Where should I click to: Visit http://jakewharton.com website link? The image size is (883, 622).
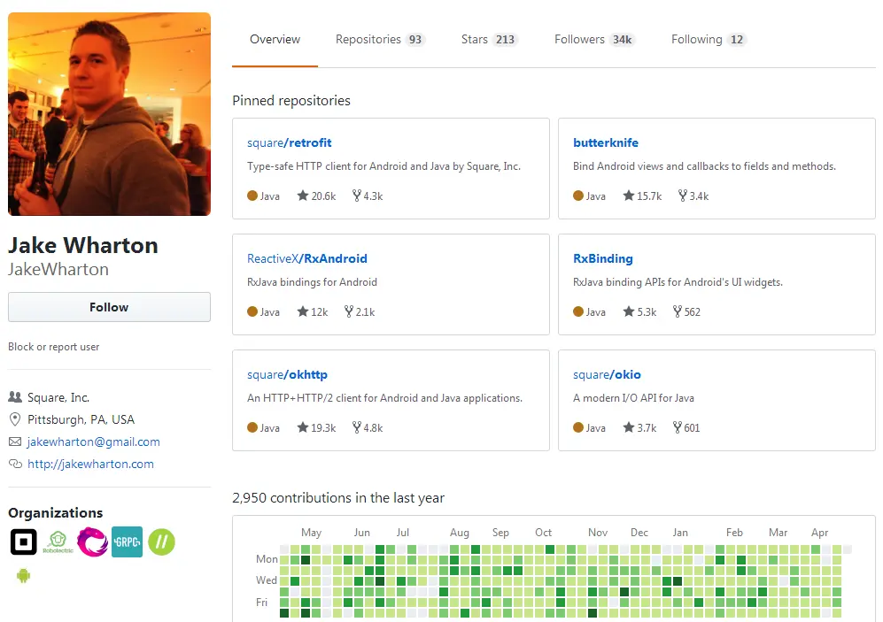tap(90, 464)
